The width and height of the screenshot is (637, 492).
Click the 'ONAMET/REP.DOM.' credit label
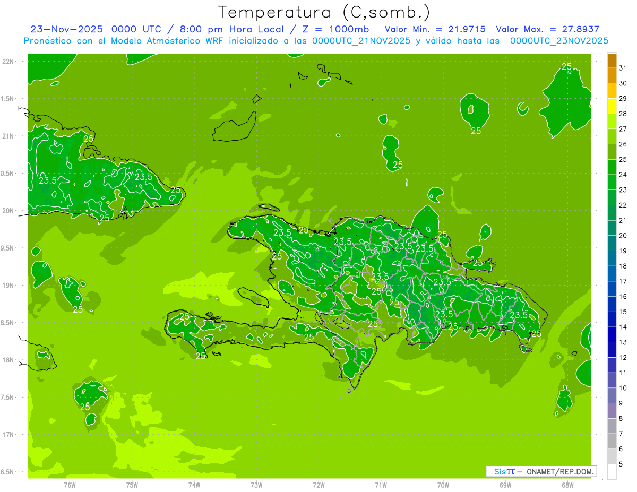pyautogui.click(x=560, y=471)
